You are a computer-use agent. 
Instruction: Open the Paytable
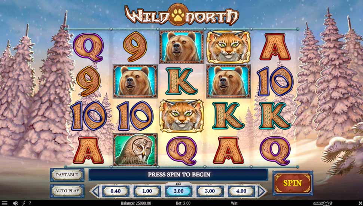[67, 175]
